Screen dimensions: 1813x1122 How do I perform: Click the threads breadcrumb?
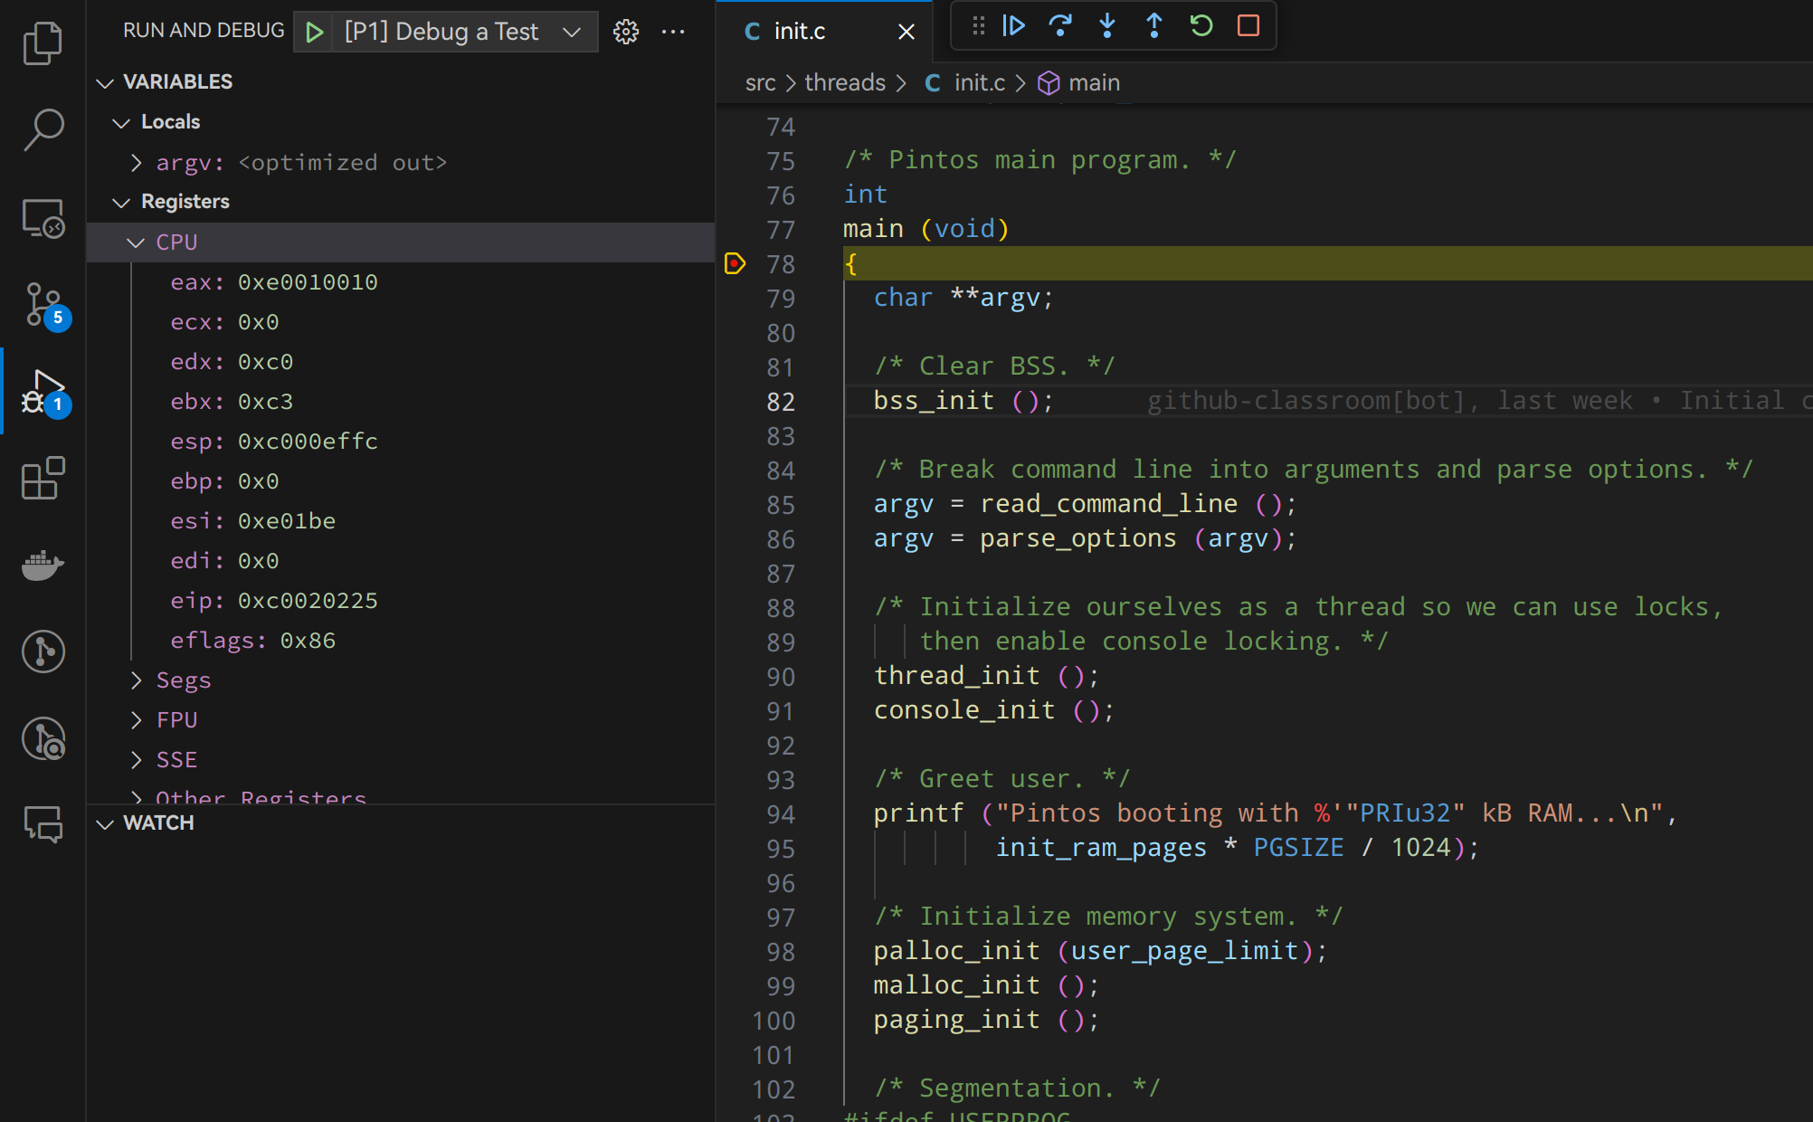point(844,82)
